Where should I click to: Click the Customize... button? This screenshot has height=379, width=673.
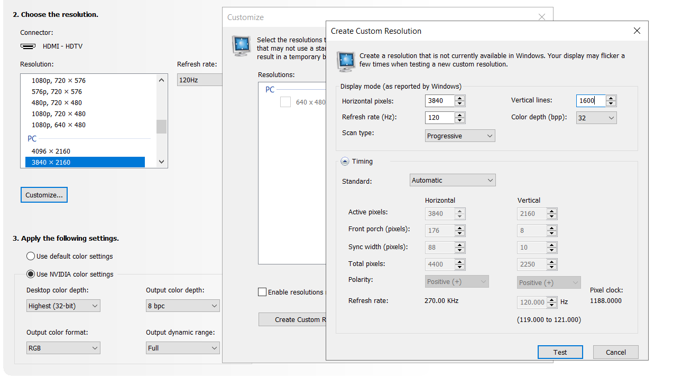(44, 195)
